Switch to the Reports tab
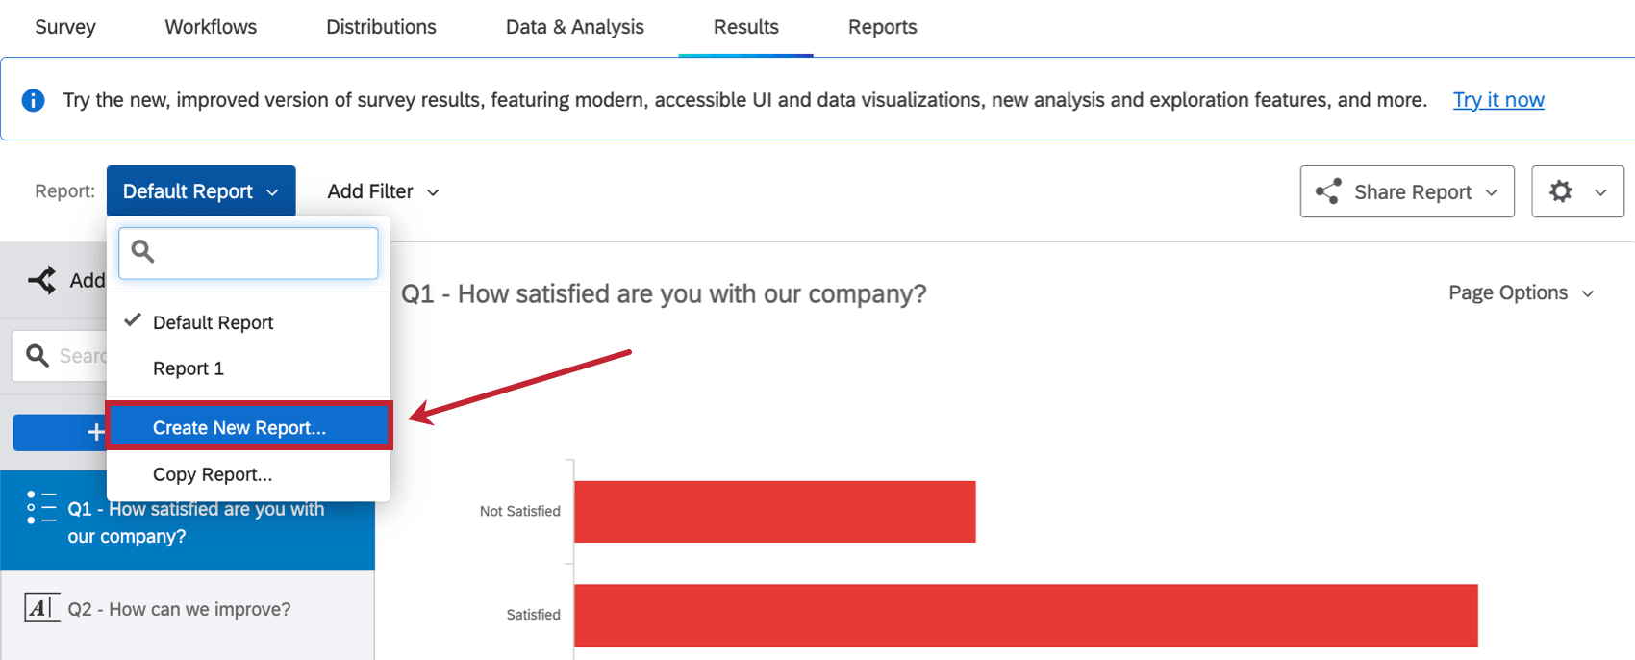 coord(882,27)
